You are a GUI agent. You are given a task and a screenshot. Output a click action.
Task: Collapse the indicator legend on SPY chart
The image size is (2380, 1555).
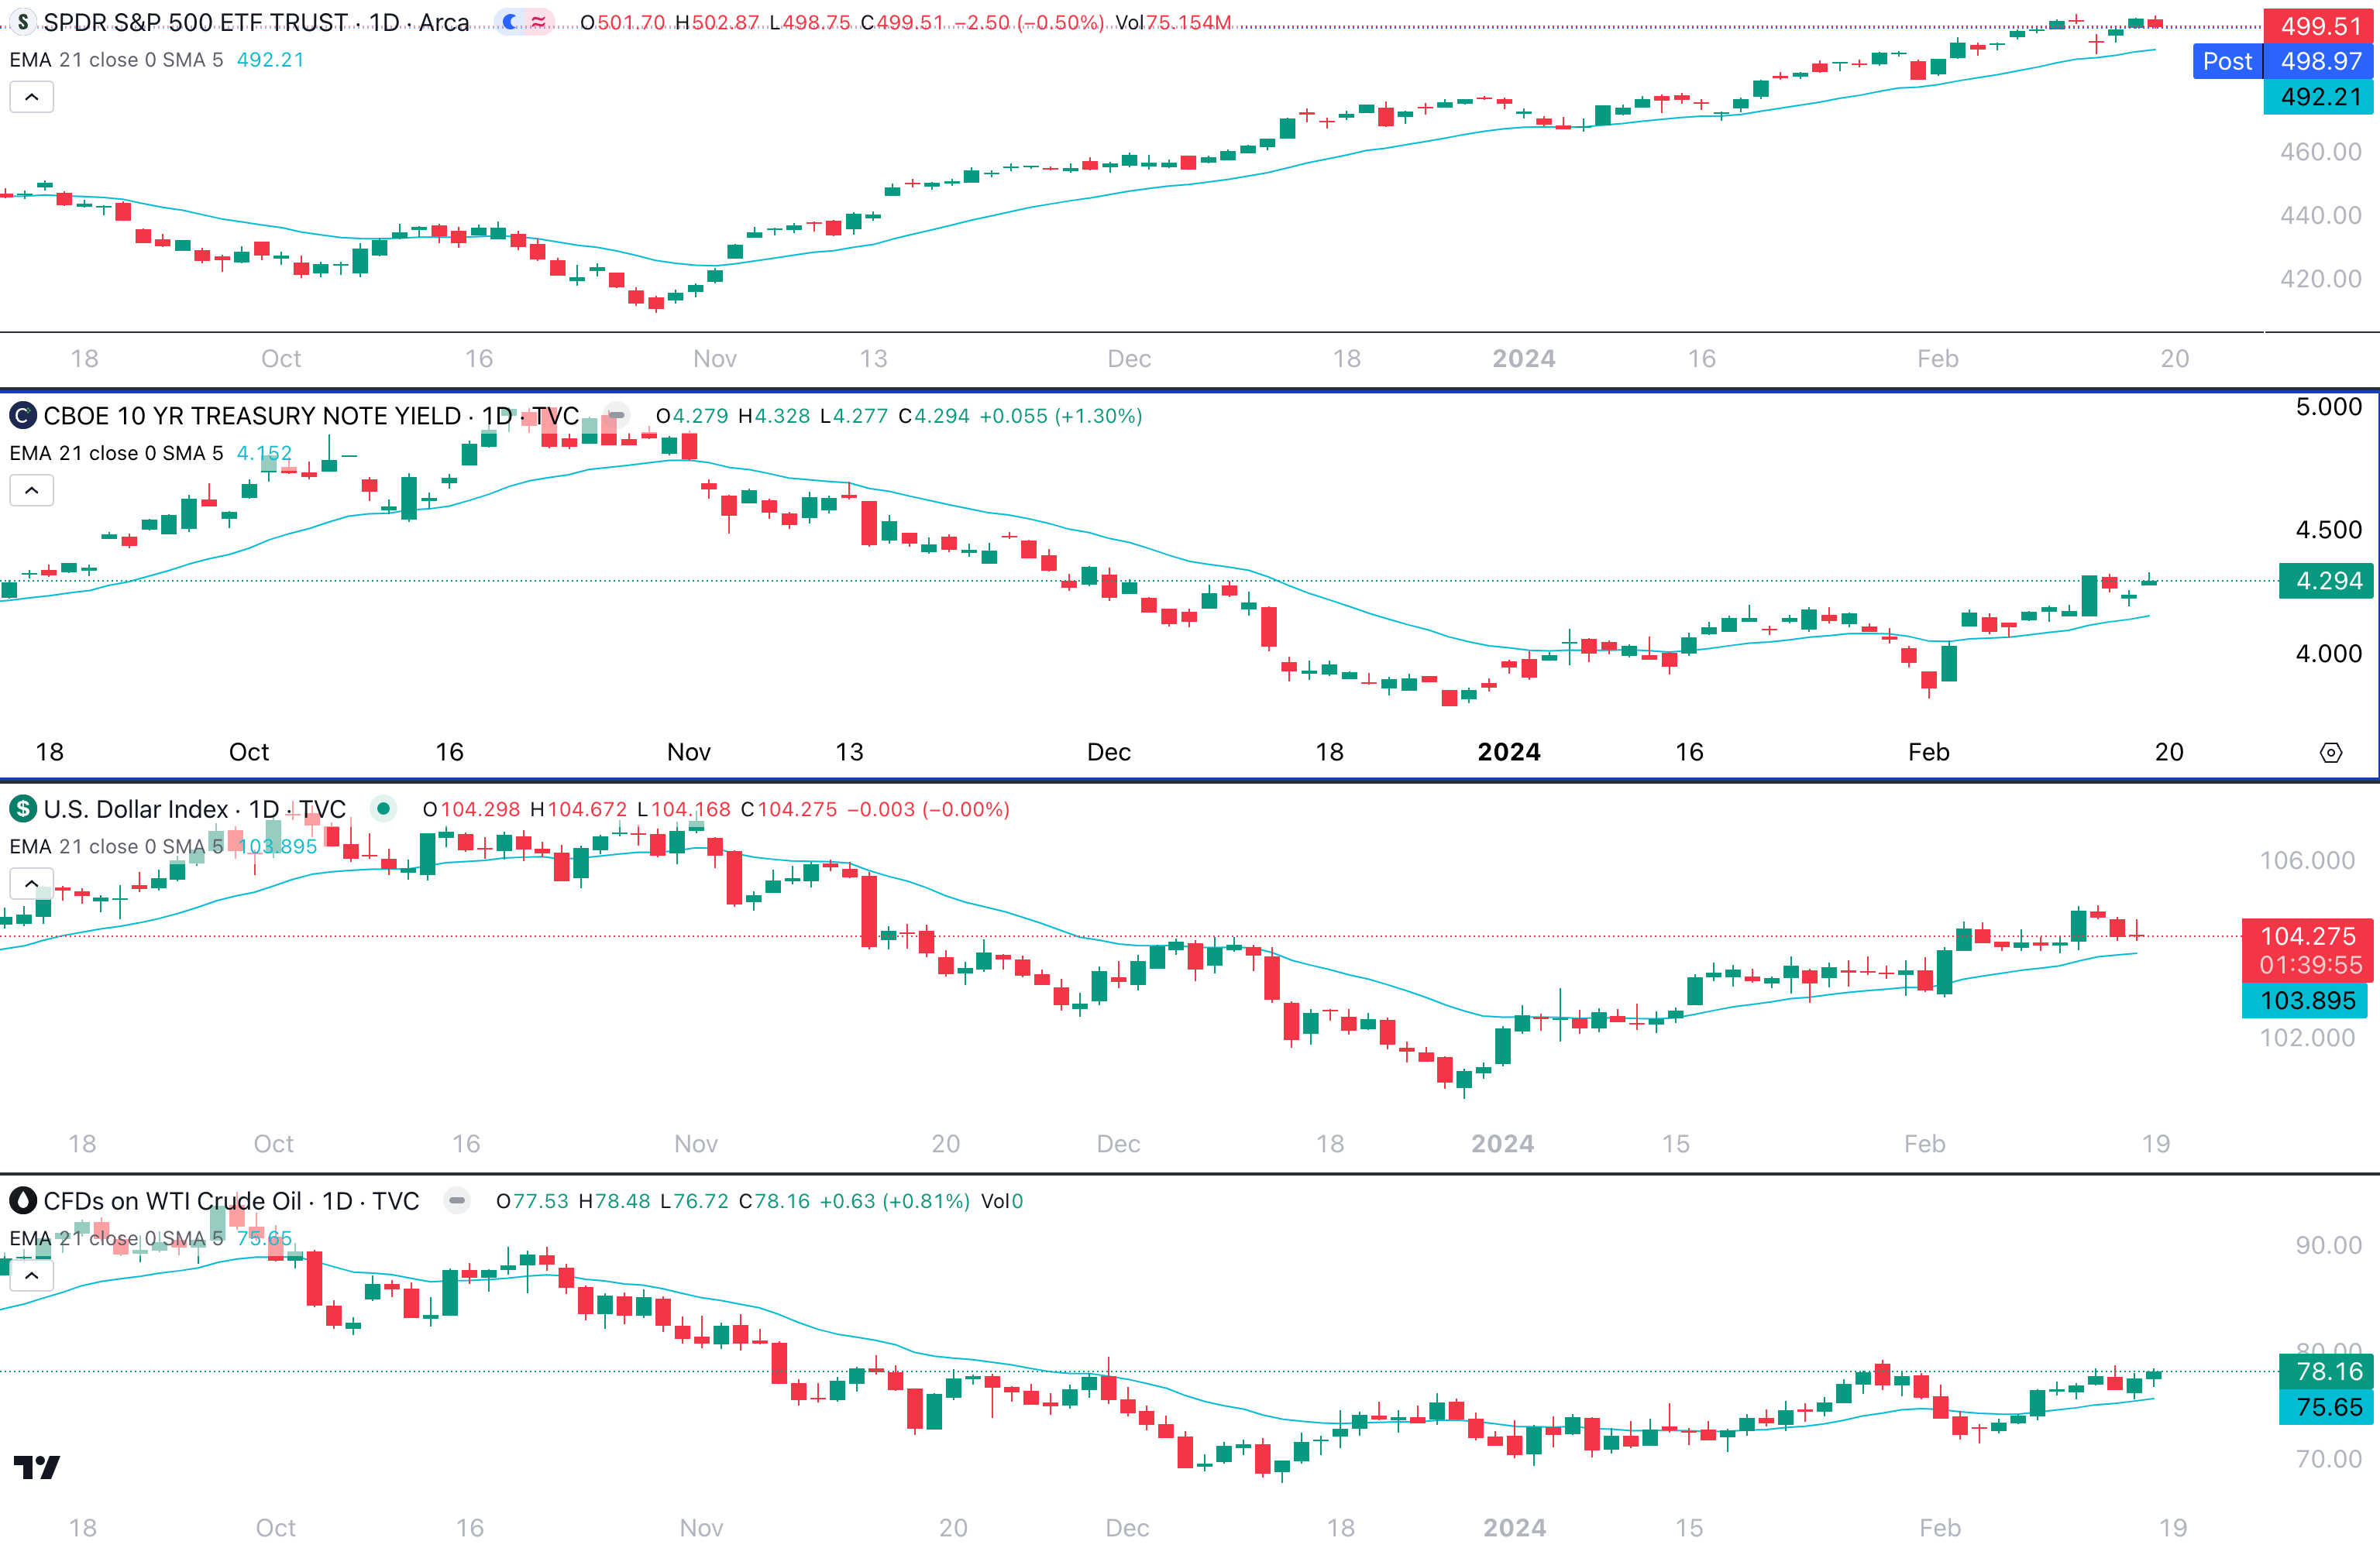pos(32,97)
